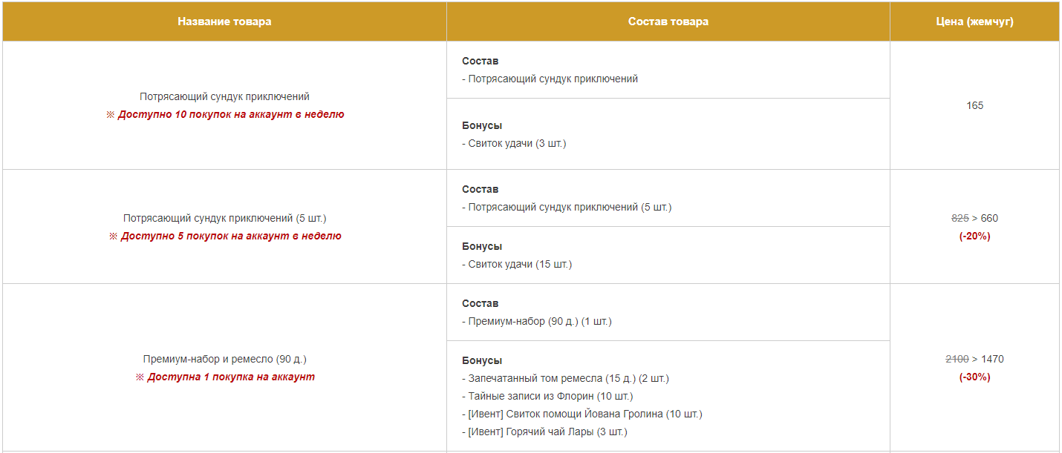Viewport: 1062px width, 453px height.
Task: Click the 'Цена (жемчуг)' column header
Action: 974,22
